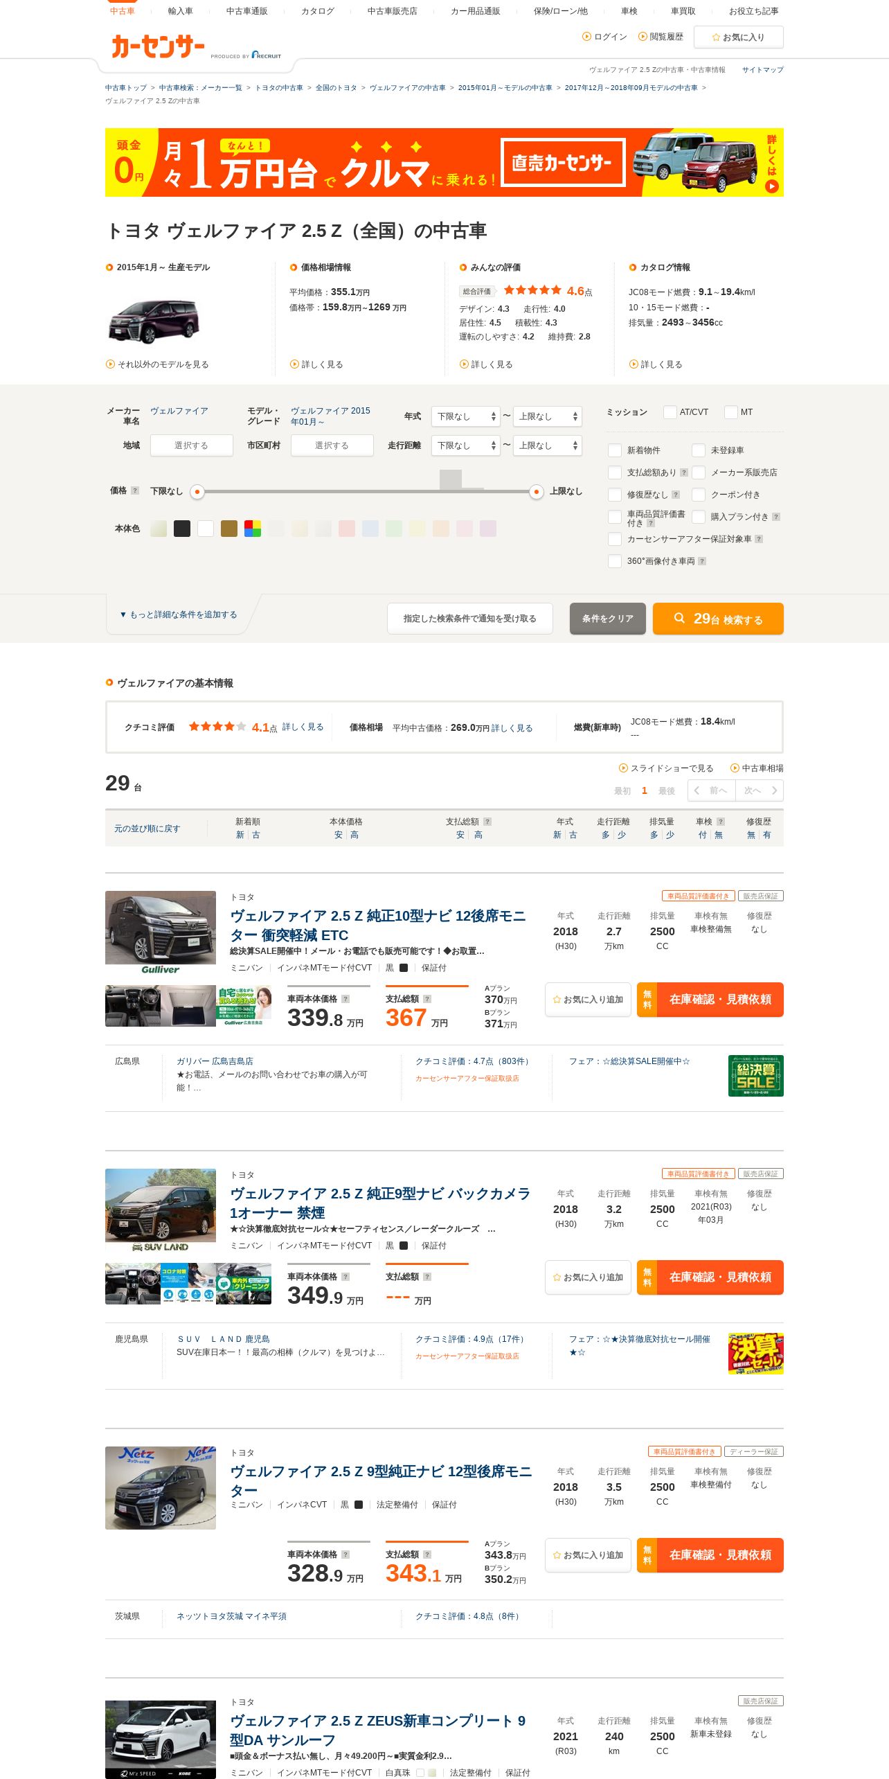Click 総決算SALE fair banner icon
Viewport: 889px width, 1779px height.
(x=756, y=1076)
